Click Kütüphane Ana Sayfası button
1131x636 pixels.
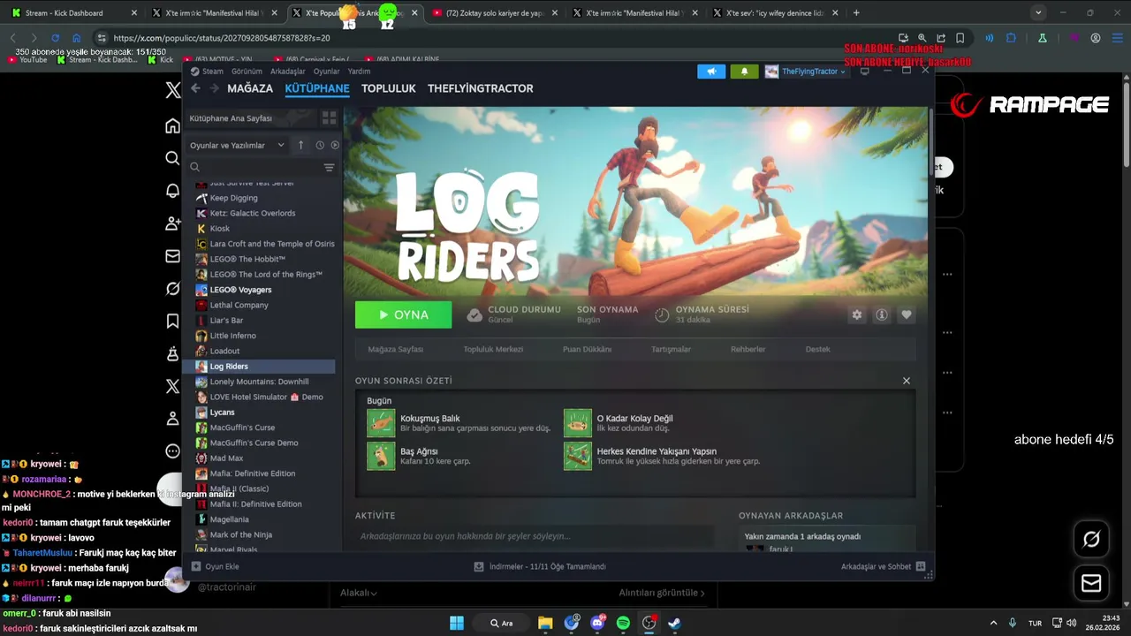(x=250, y=117)
